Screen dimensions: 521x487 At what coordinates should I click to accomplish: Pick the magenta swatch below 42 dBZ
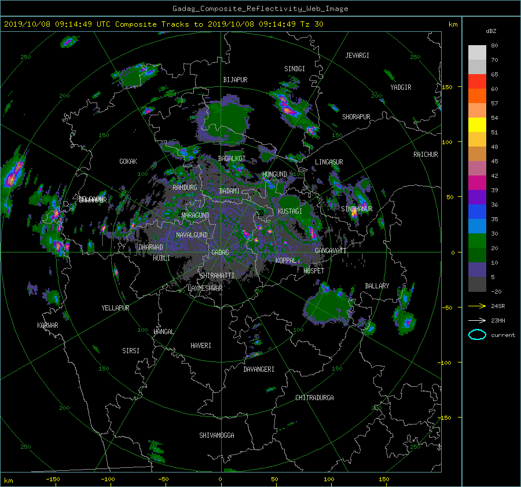[x=477, y=182]
